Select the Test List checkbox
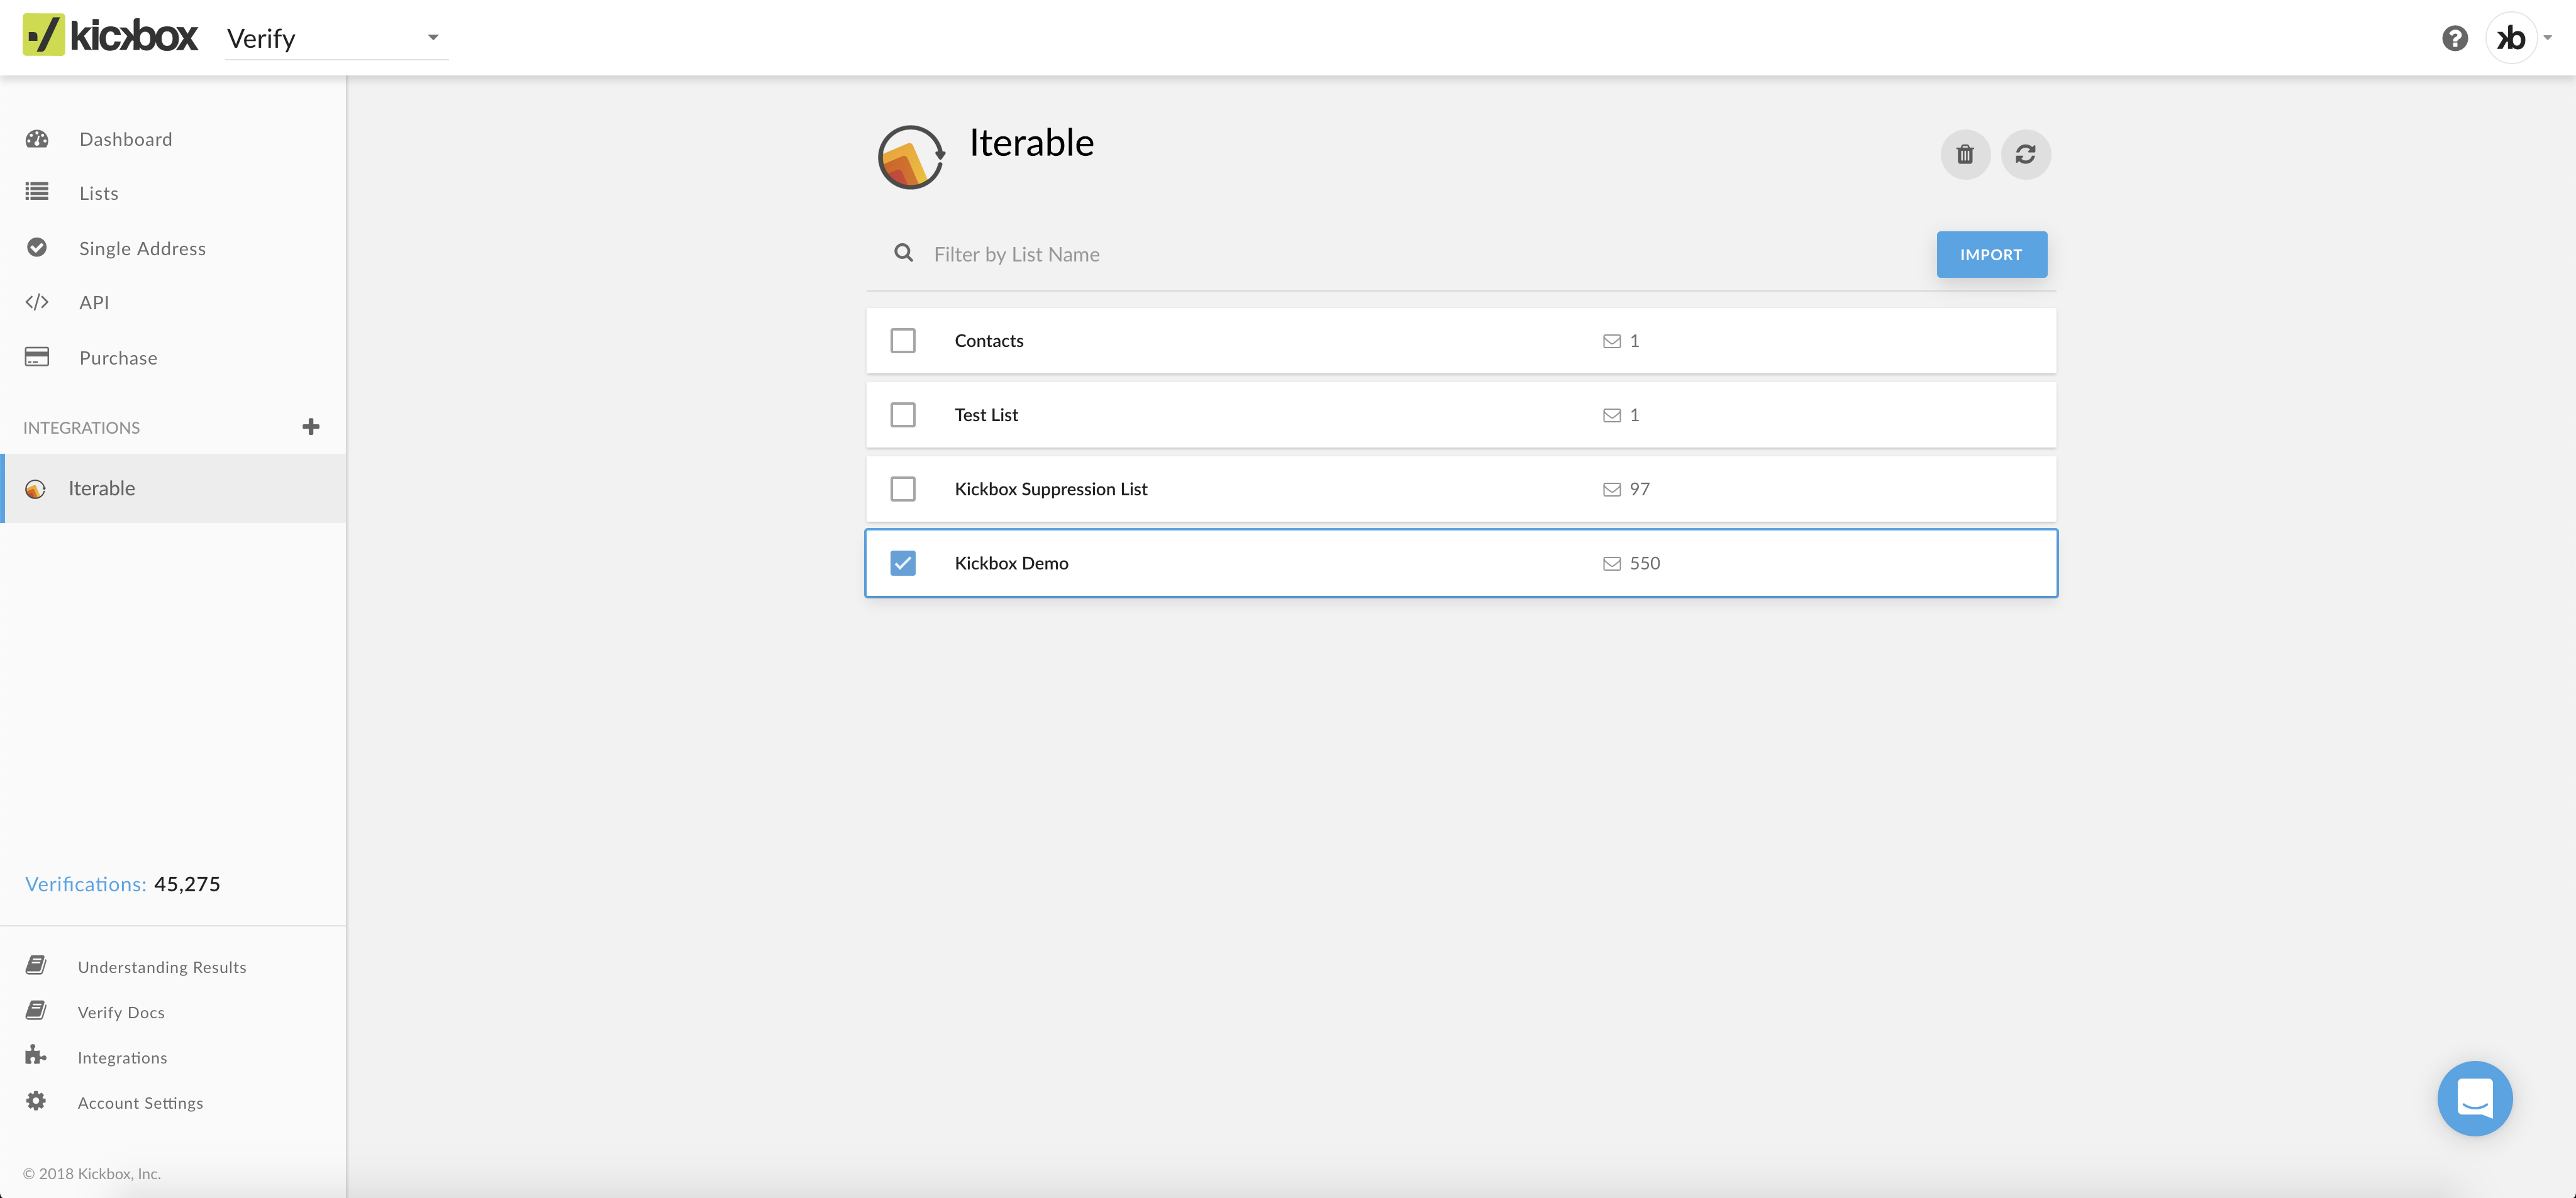The width and height of the screenshot is (2576, 1198). (903, 414)
